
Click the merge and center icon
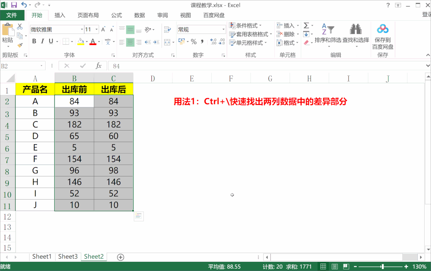167,42
